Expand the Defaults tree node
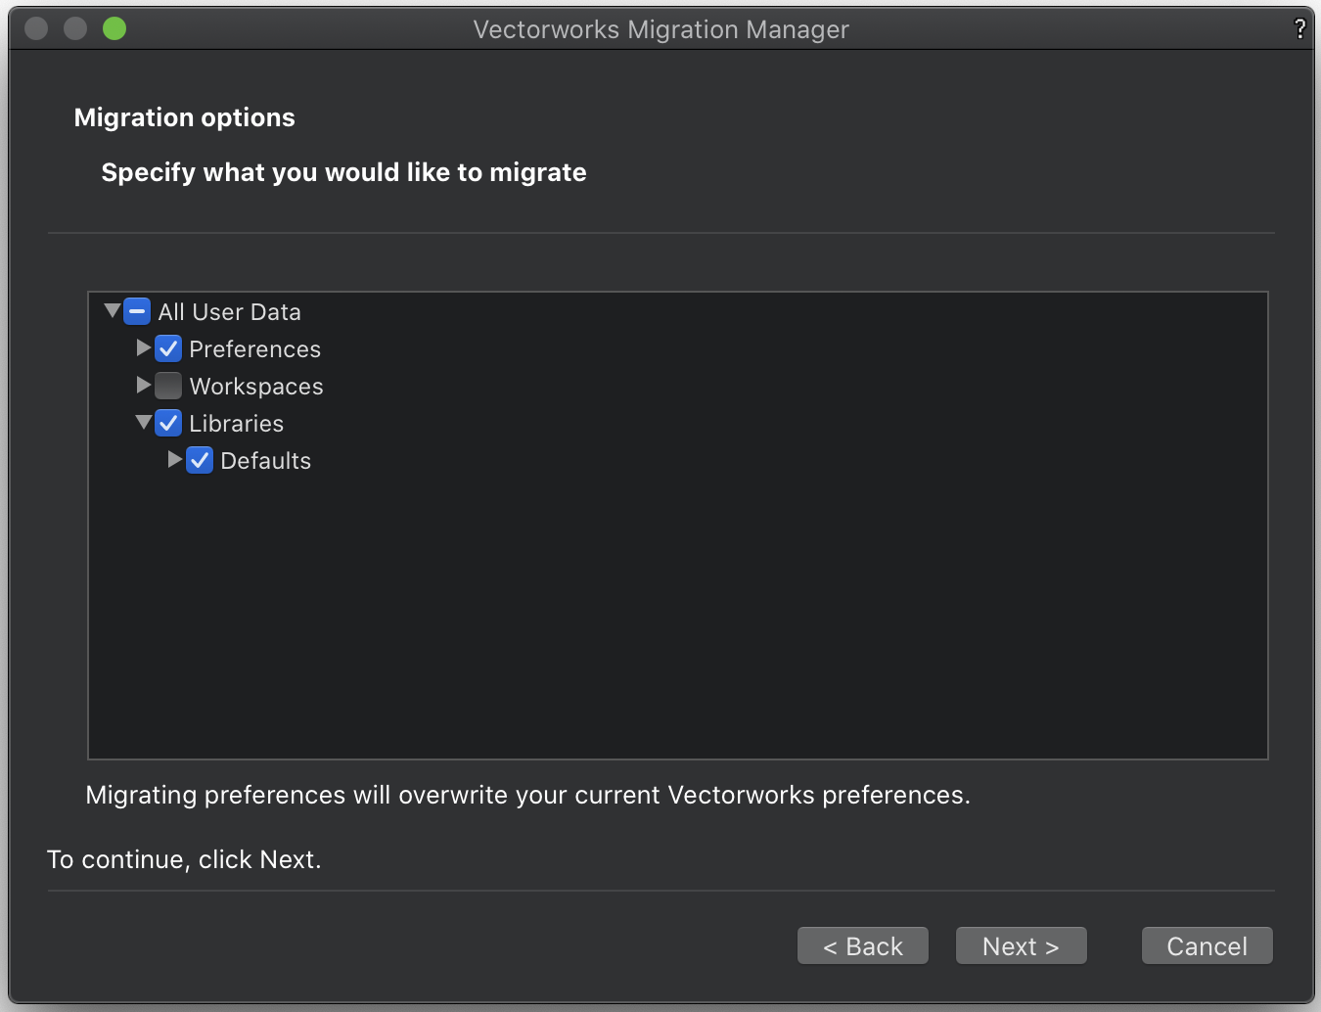This screenshot has width=1321, height=1012. tap(175, 460)
